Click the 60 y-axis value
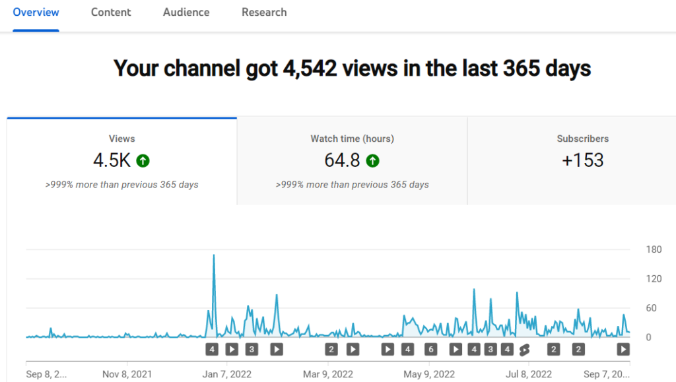Image resolution: width=676 pixels, height=382 pixels. point(651,308)
